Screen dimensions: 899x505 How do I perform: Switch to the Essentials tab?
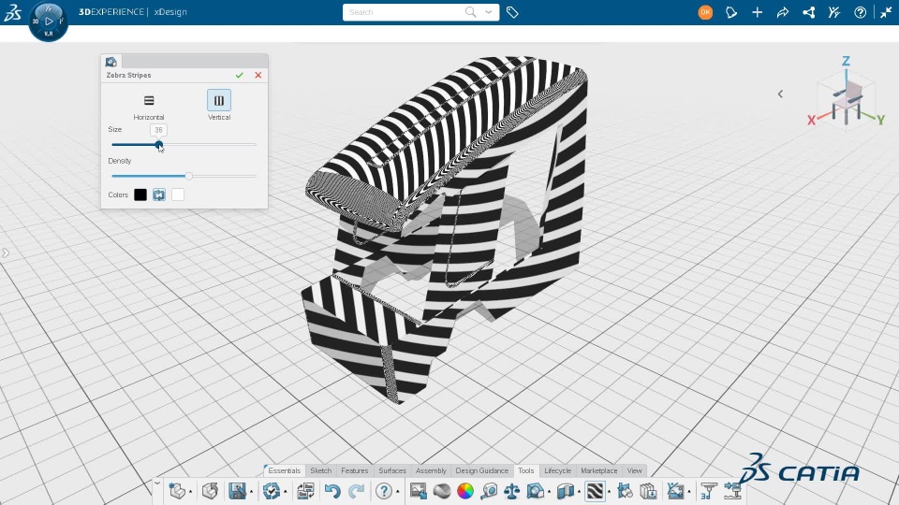(284, 470)
